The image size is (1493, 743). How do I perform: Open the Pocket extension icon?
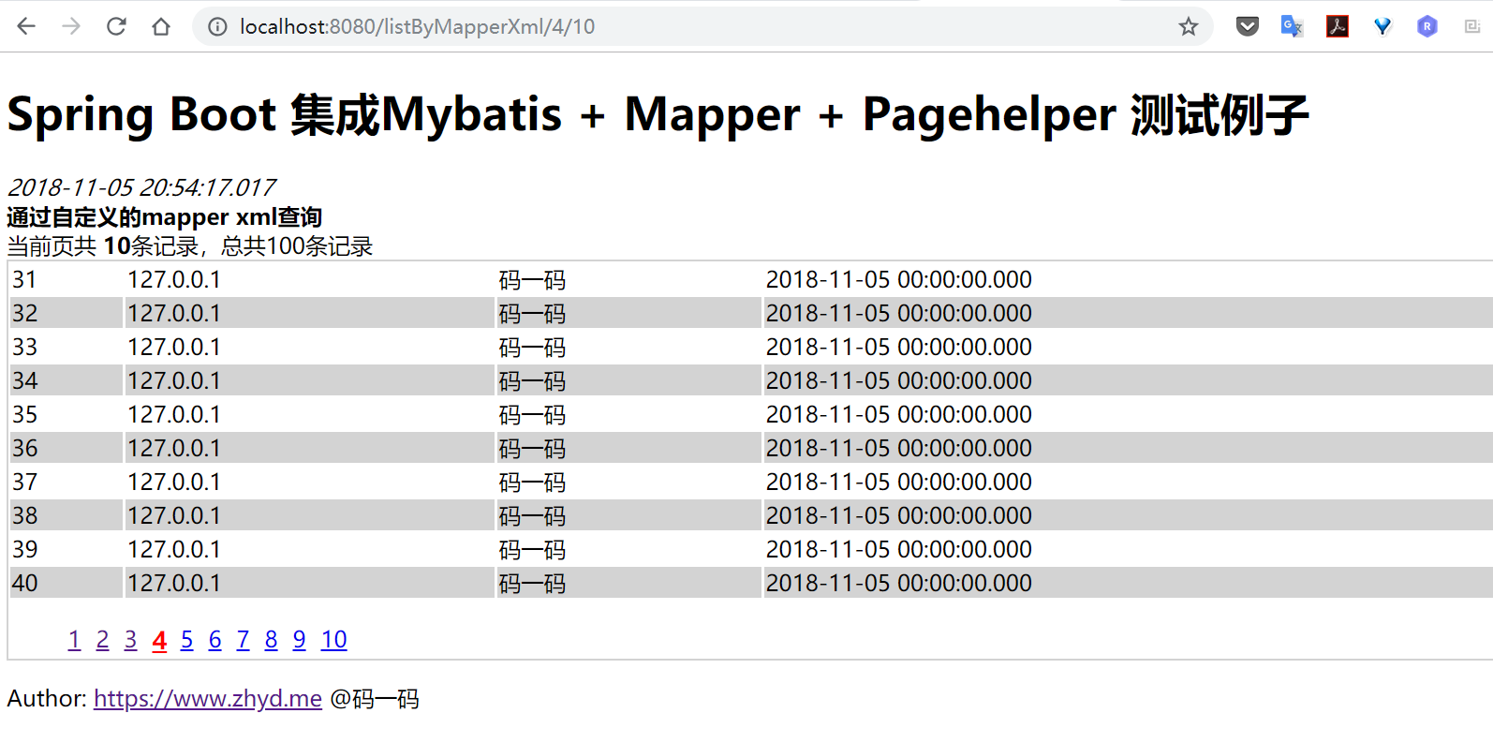[x=1248, y=26]
